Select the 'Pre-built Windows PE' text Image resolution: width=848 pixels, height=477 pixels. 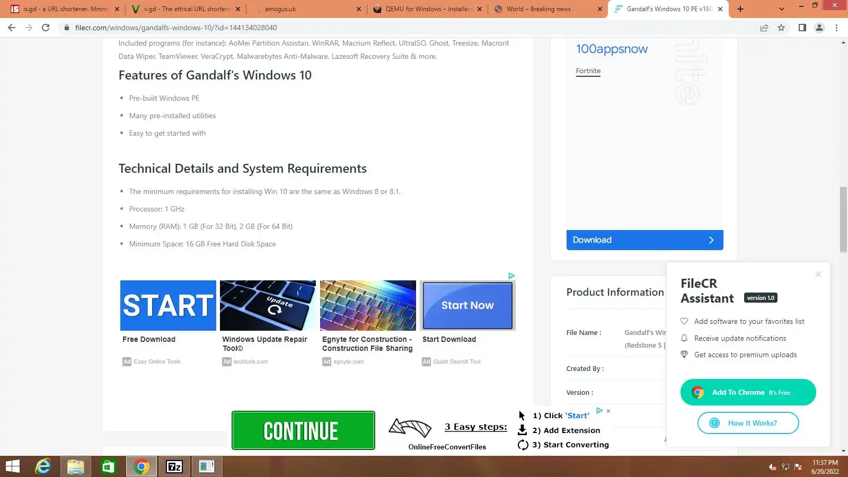164,98
